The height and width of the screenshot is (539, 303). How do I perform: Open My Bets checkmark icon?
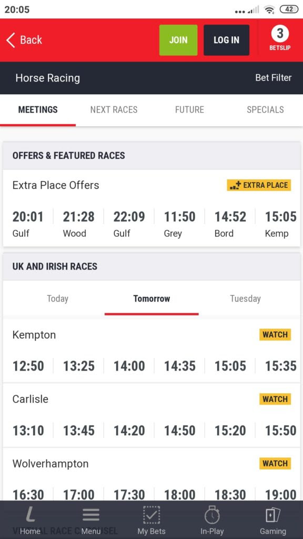(x=151, y=515)
